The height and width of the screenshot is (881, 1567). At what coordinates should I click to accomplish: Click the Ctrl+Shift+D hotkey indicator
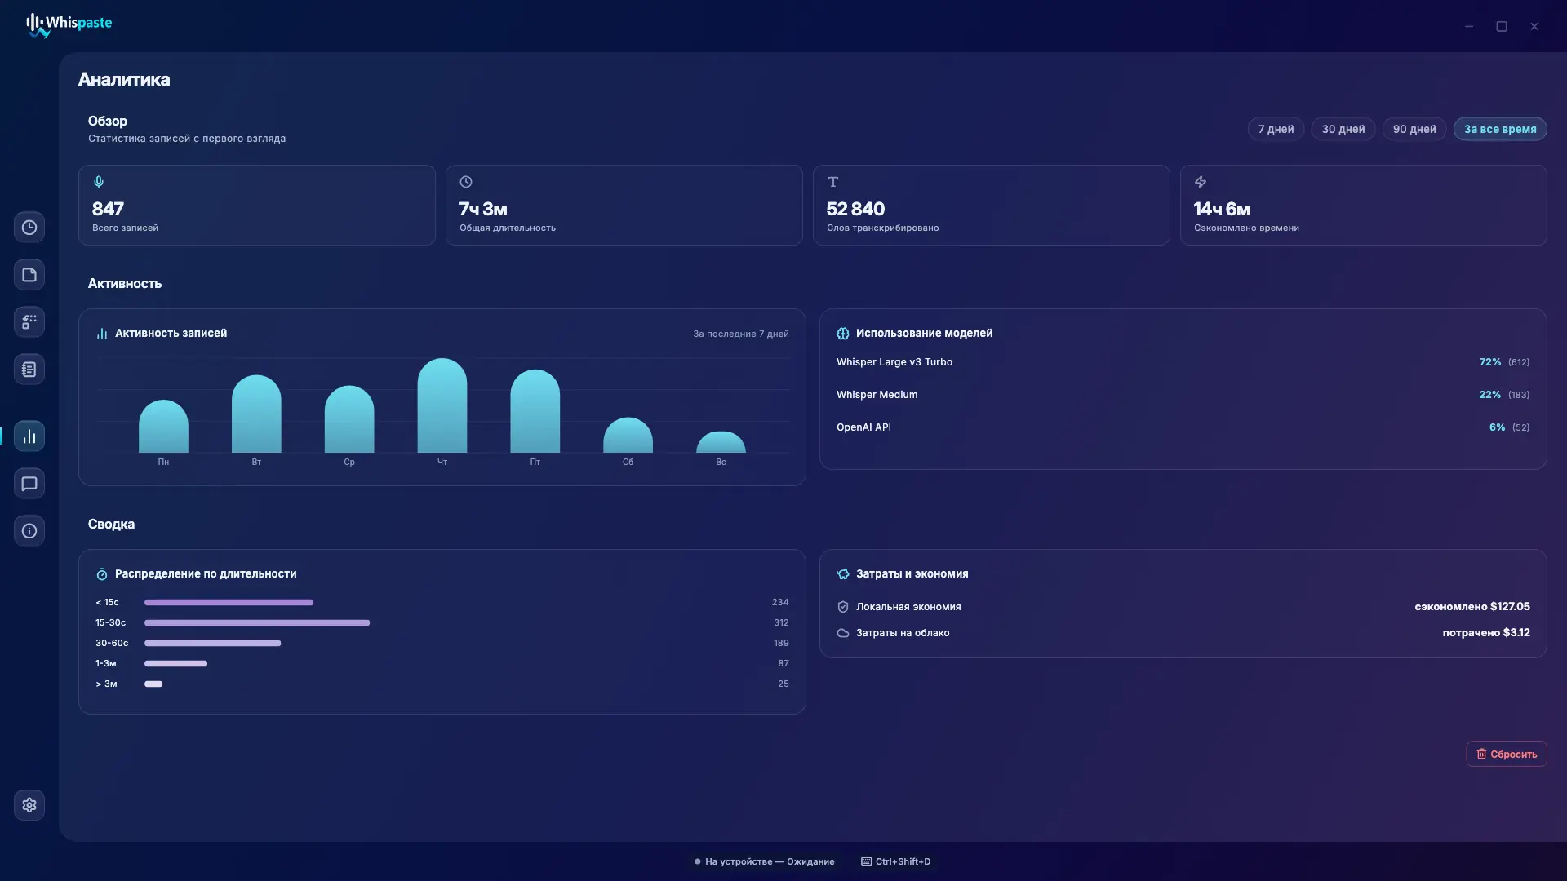coord(896,861)
